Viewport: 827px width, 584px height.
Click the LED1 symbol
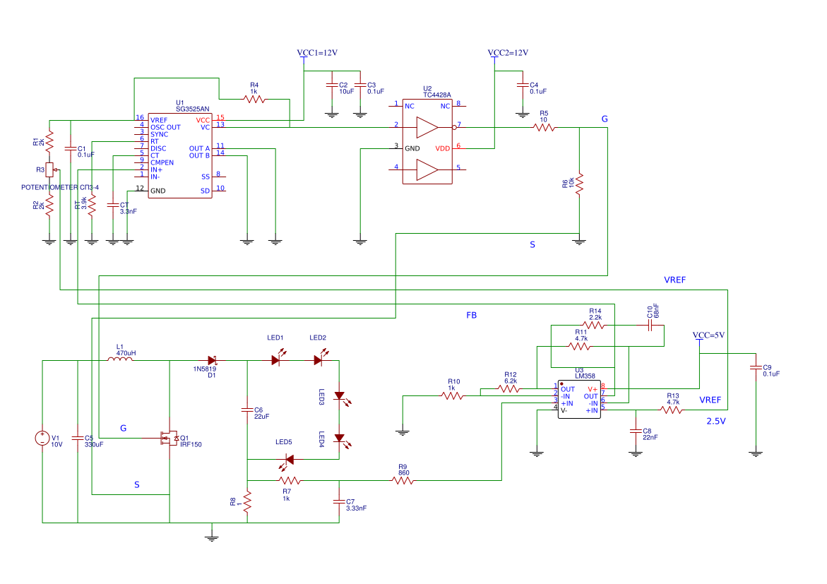[277, 358]
